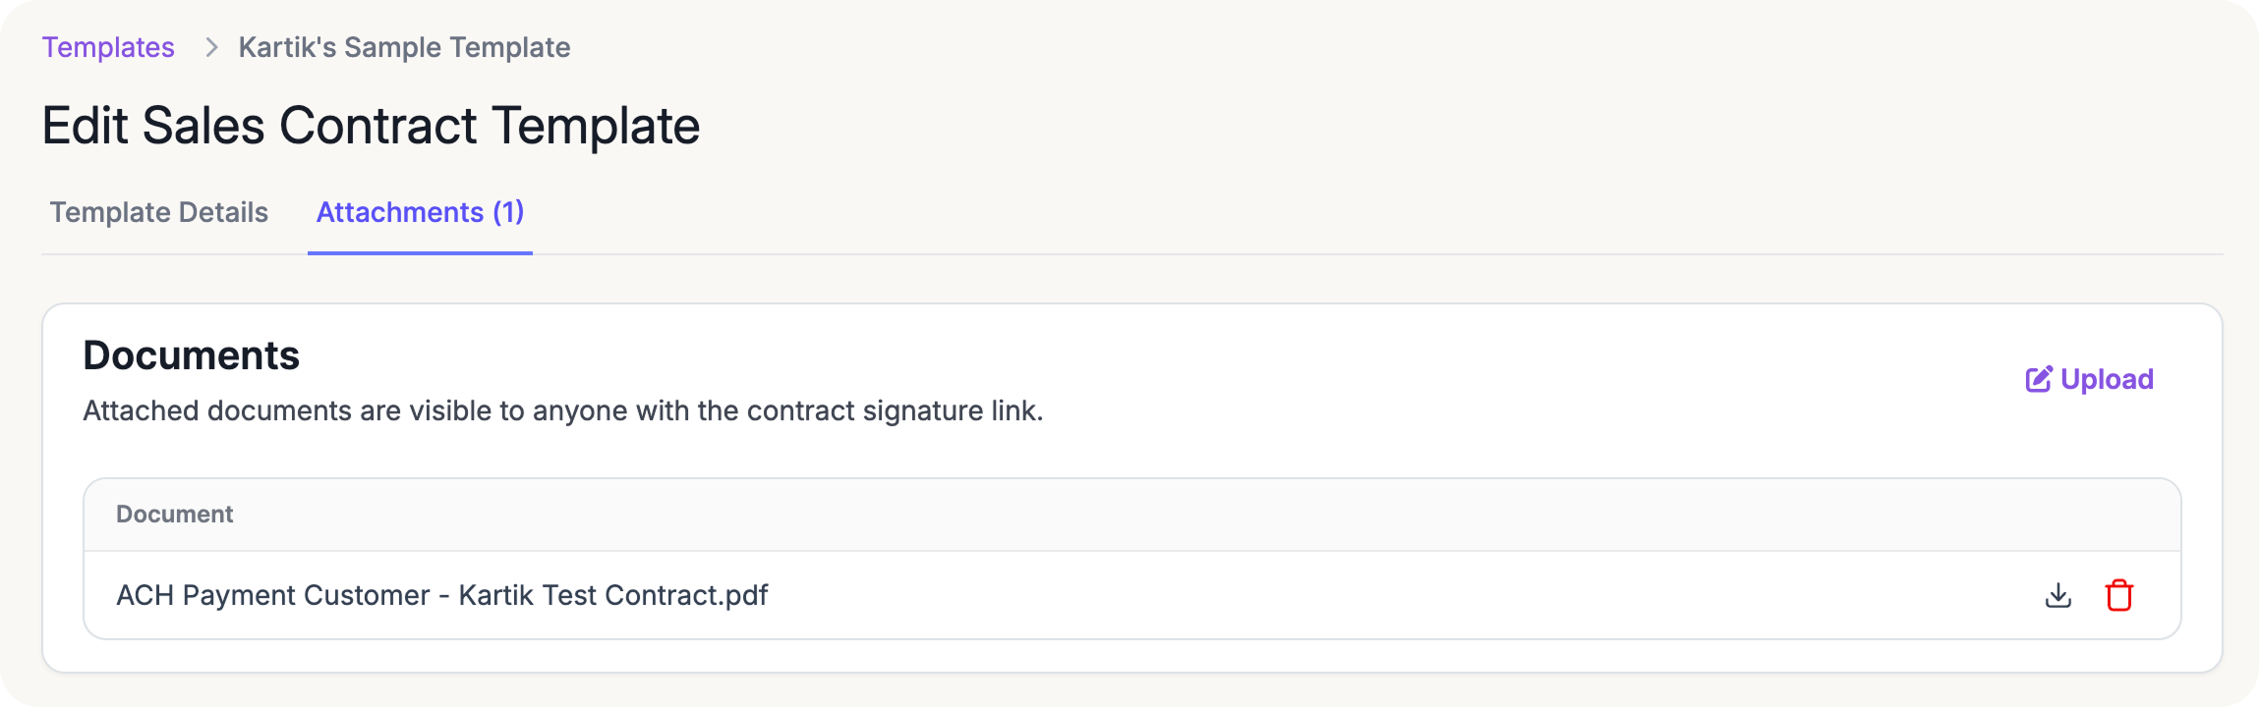This screenshot has width=2259, height=707.
Task: Click the attached documents visibility notice
Action: 562,410
